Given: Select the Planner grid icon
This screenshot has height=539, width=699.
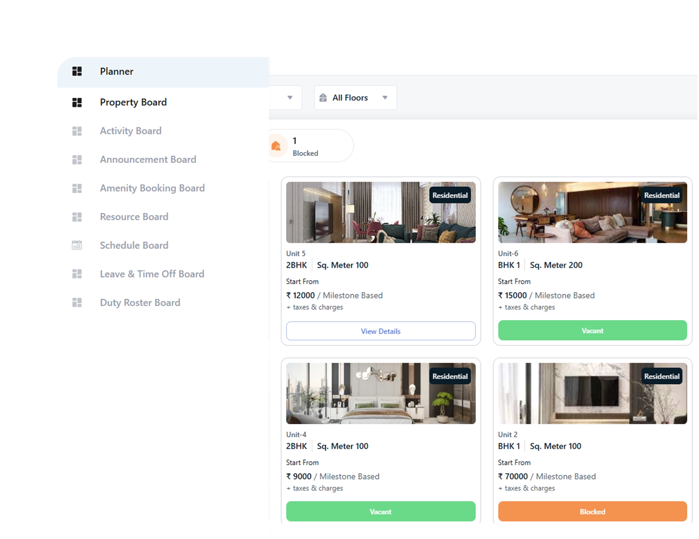Looking at the screenshot, I should click(77, 71).
